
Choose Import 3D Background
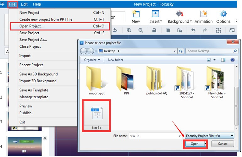pyautogui.click(x=38, y=81)
